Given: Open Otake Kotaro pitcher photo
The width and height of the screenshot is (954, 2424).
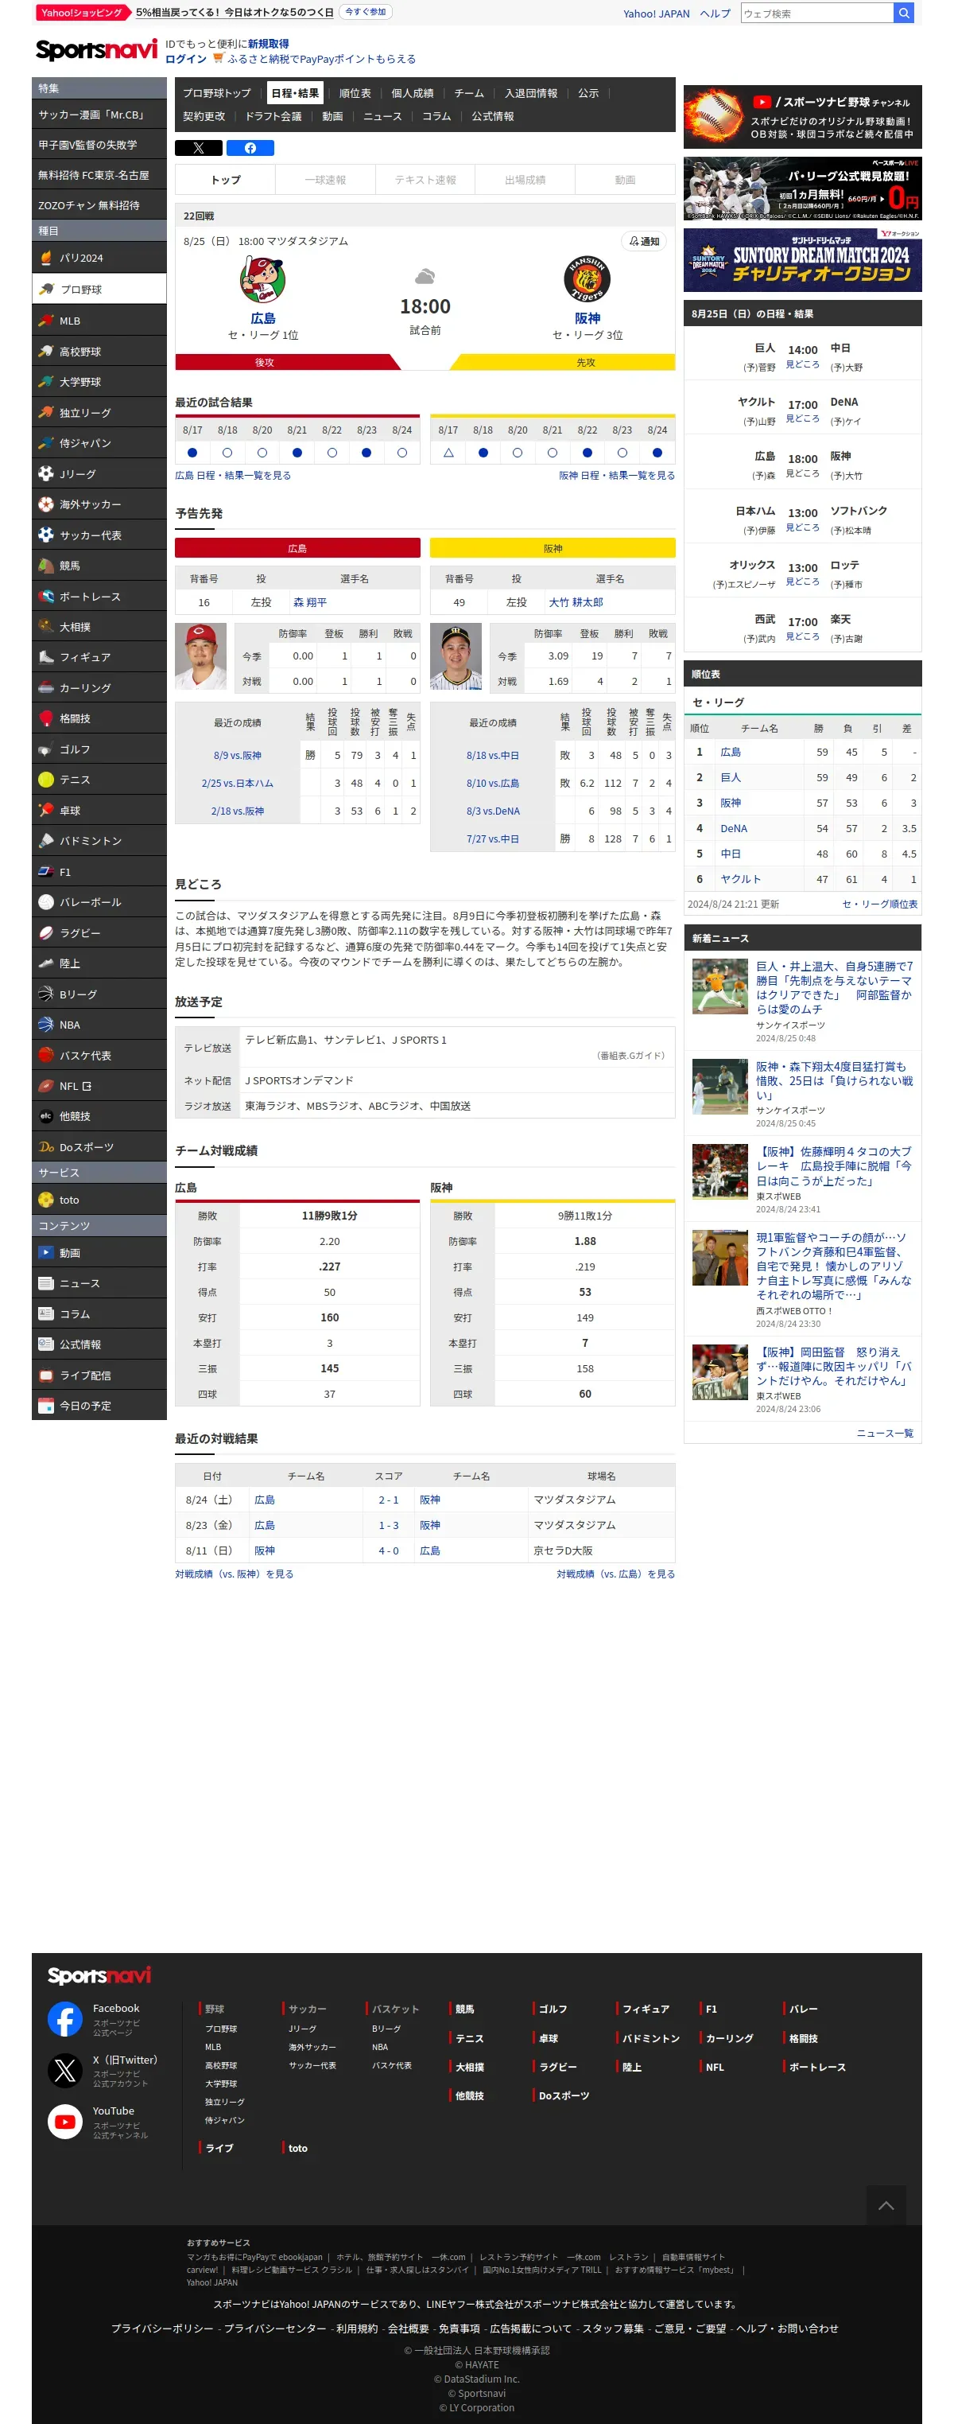Looking at the screenshot, I should tap(456, 656).
